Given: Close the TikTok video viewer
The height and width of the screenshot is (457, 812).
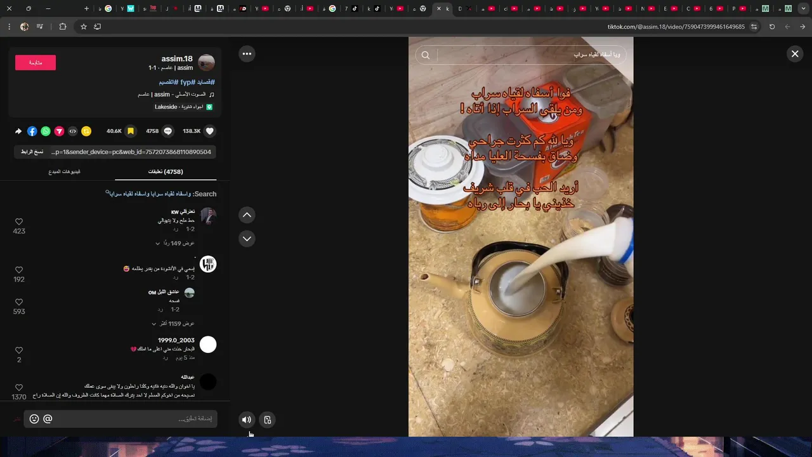Looking at the screenshot, I should (x=795, y=54).
